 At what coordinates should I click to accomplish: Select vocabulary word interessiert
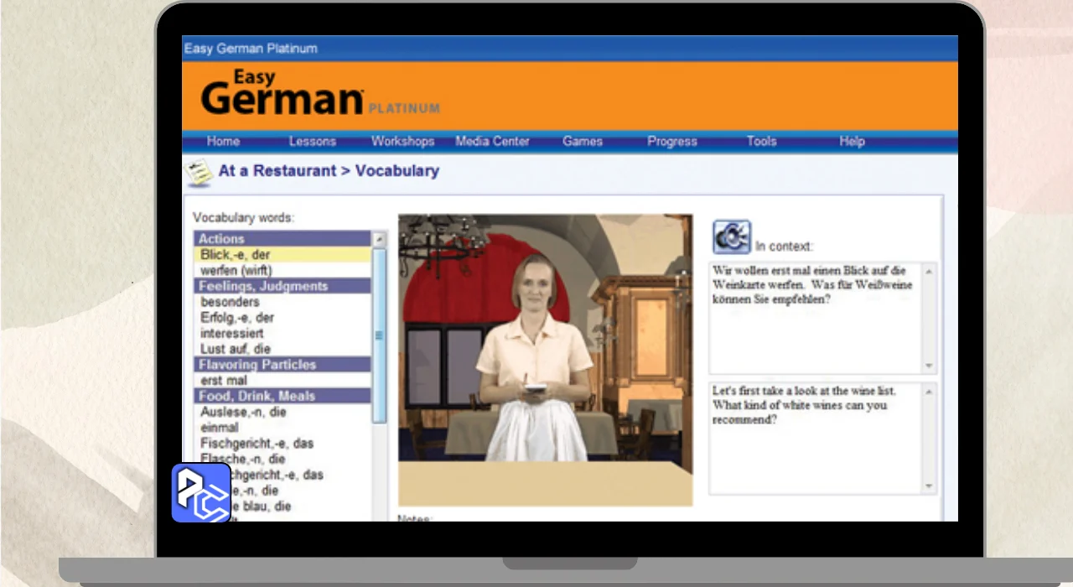[283, 333]
